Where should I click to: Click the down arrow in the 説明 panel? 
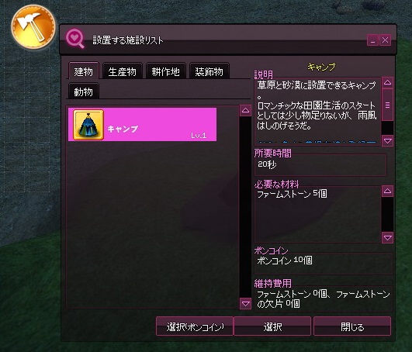point(388,141)
